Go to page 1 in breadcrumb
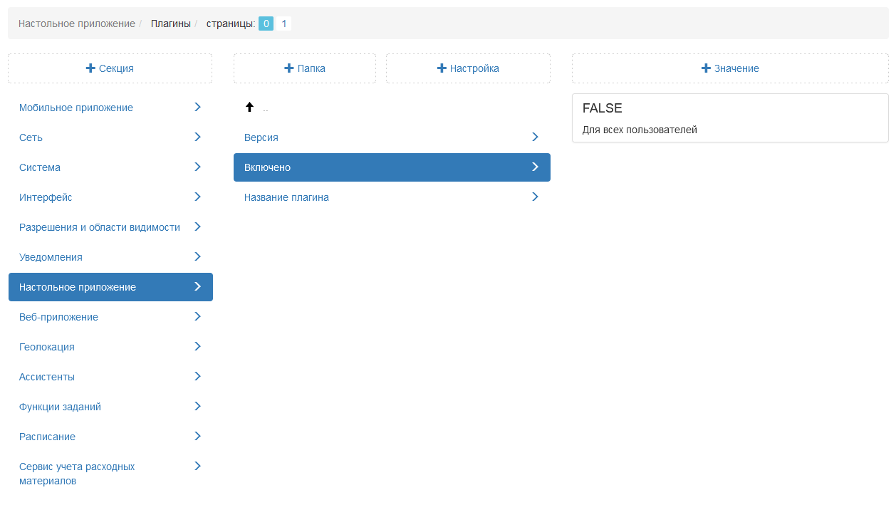 pos(283,24)
